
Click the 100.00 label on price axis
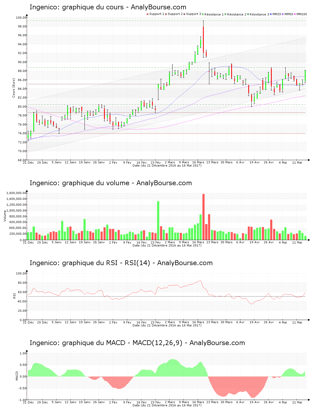click(21, 18)
